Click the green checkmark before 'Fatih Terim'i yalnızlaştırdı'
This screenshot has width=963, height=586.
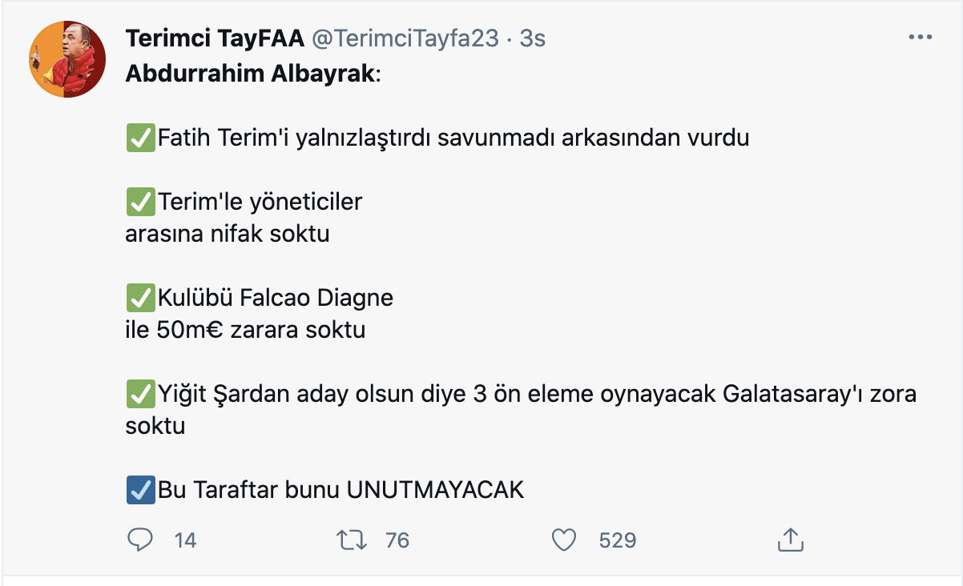tap(140, 137)
